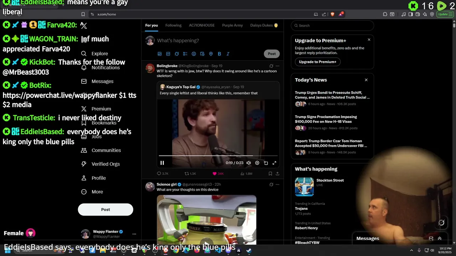Bookmark Bolingbroke's post

pyautogui.click(x=270, y=174)
